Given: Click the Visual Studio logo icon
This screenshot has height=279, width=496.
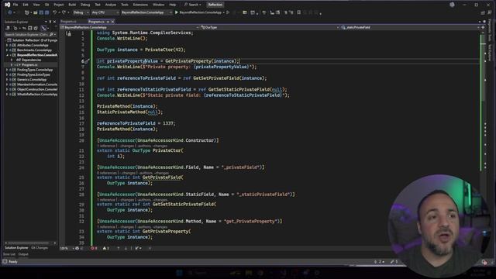Looking at the screenshot, I should 7,5.
